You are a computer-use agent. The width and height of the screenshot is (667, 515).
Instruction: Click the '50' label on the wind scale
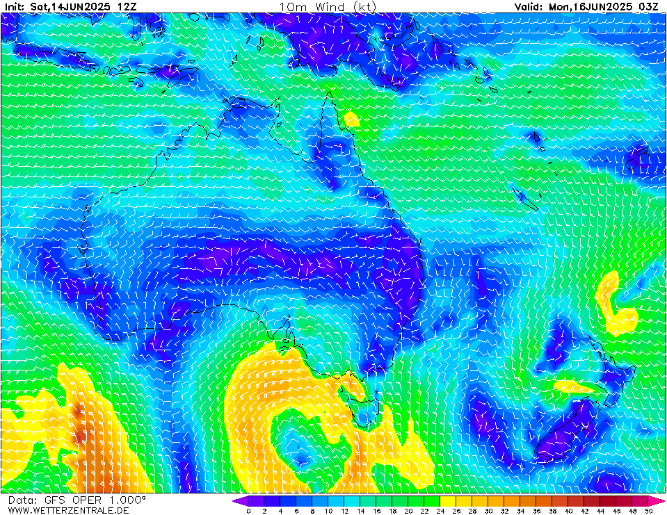click(649, 511)
